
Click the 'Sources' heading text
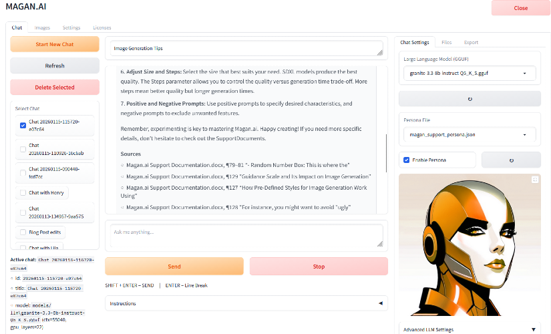point(130,154)
